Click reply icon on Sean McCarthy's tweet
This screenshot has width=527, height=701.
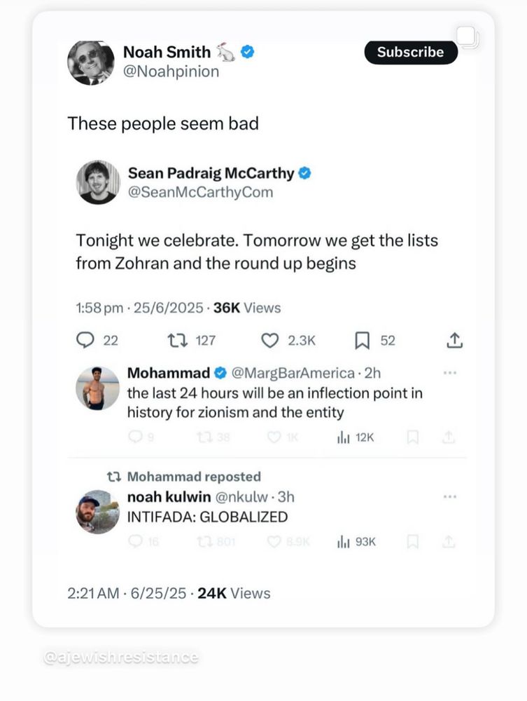(x=85, y=341)
